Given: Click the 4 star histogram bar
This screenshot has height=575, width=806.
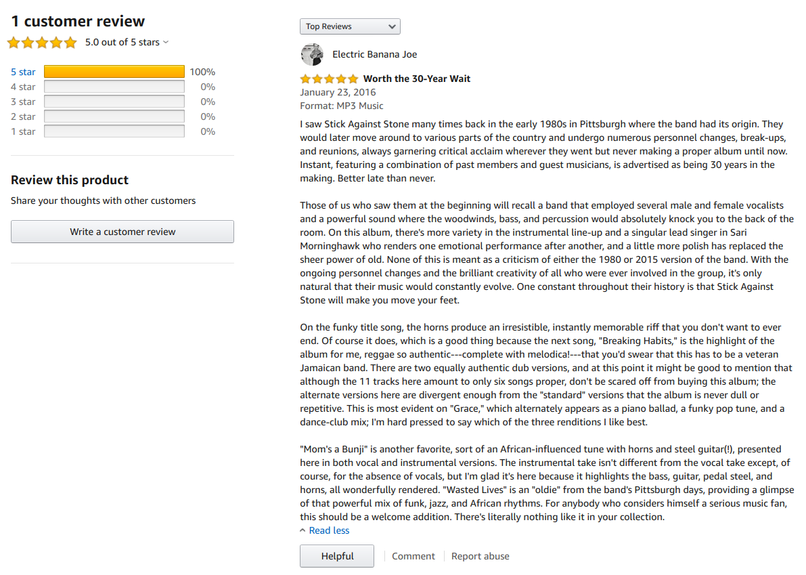Looking at the screenshot, I should click(x=114, y=87).
